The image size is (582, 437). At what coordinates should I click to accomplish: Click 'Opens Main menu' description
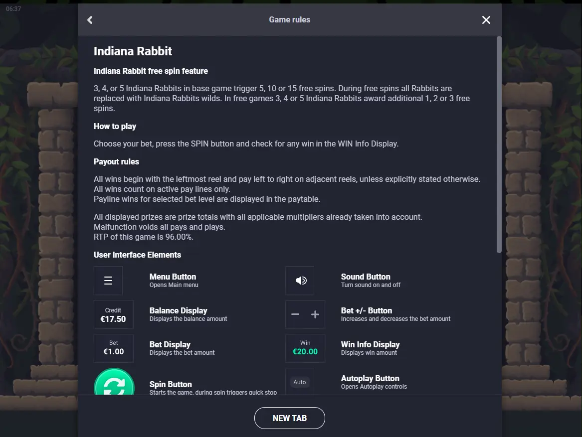tap(174, 285)
